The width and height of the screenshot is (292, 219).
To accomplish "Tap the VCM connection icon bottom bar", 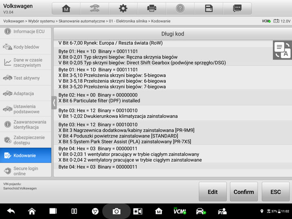I will coord(180,211).
